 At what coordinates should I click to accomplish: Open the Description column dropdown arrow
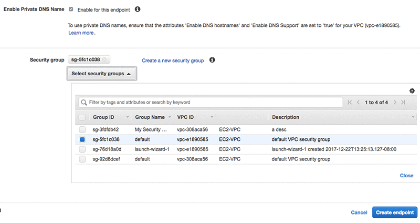click(x=413, y=117)
